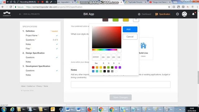Screen dimensions: 199x112
Task: Switch to the TopCoder Forums tab
Action: 136,2
